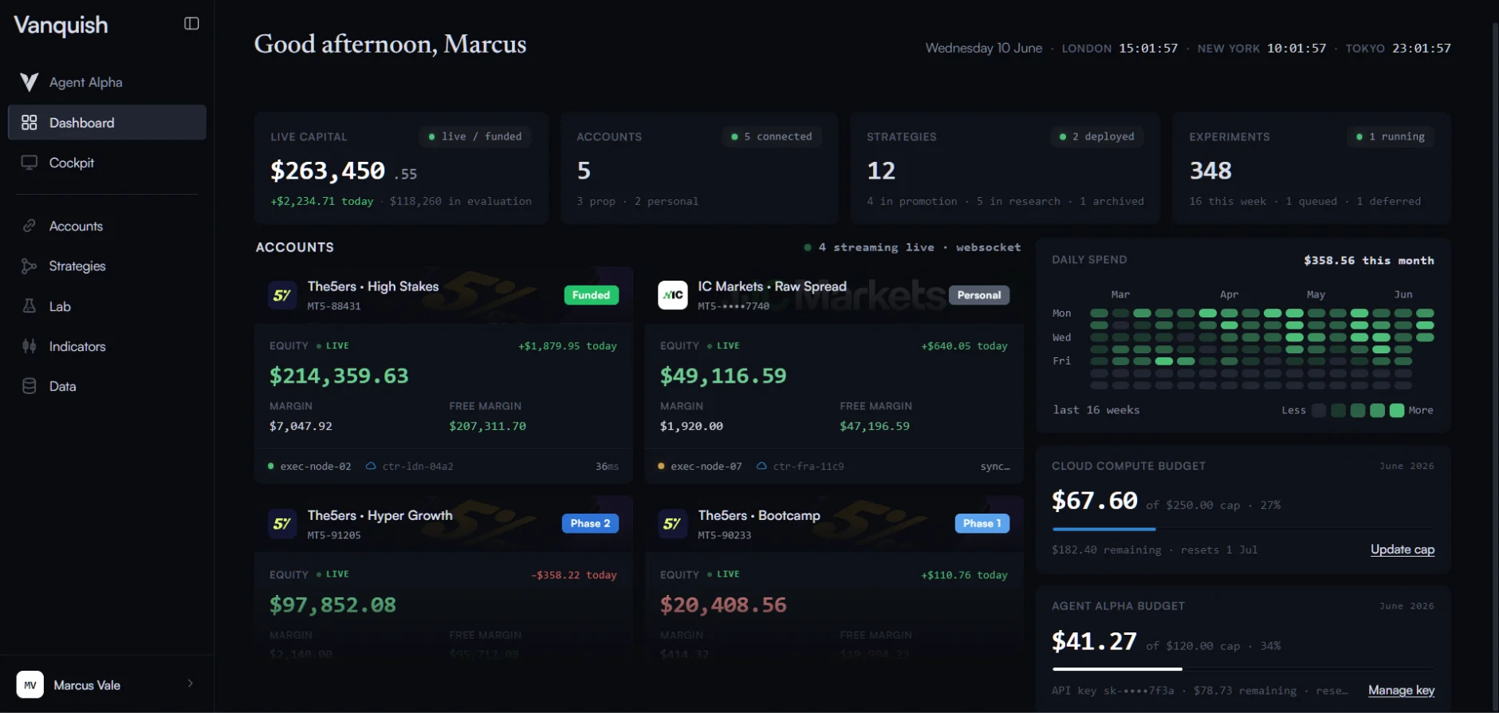This screenshot has height=713, width=1499.
Task: Open the Lab flask icon
Action: pos(30,305)
